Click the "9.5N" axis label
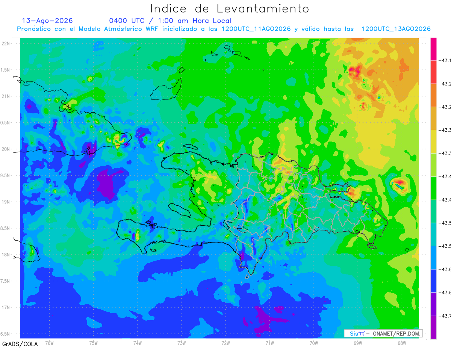The width and height of the screenshot is (451, 348). tap(6, 176)
